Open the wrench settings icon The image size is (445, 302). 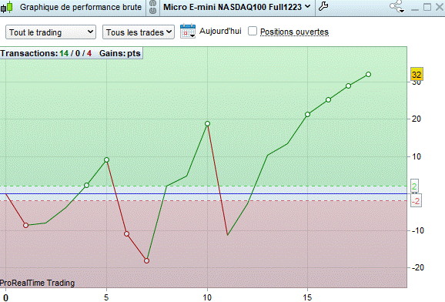(323, 6)
